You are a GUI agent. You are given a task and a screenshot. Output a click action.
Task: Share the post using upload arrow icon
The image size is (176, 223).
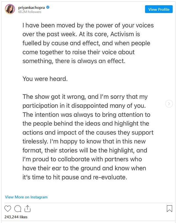point(27,209)
